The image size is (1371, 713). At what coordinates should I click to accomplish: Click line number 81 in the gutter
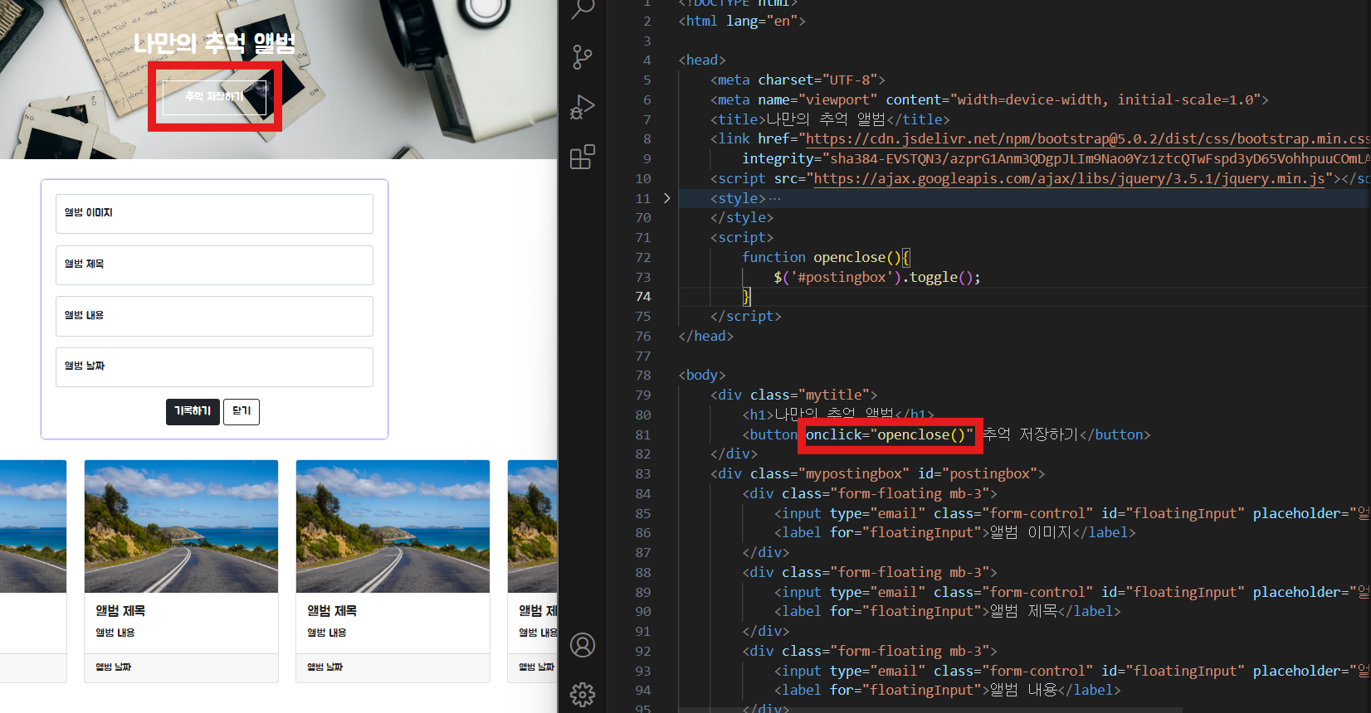pos(643,434)
